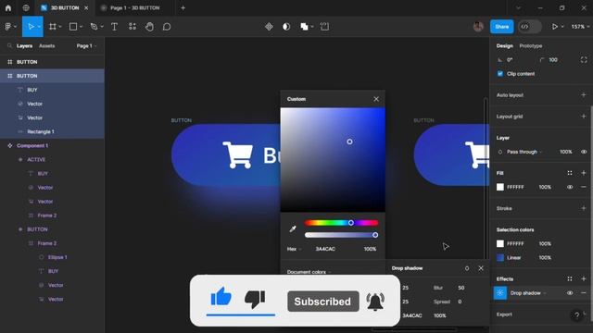This screenshot has height=333, width=593.
Task: Open the Page 1 dropdown
Action: tap(86, 45)
